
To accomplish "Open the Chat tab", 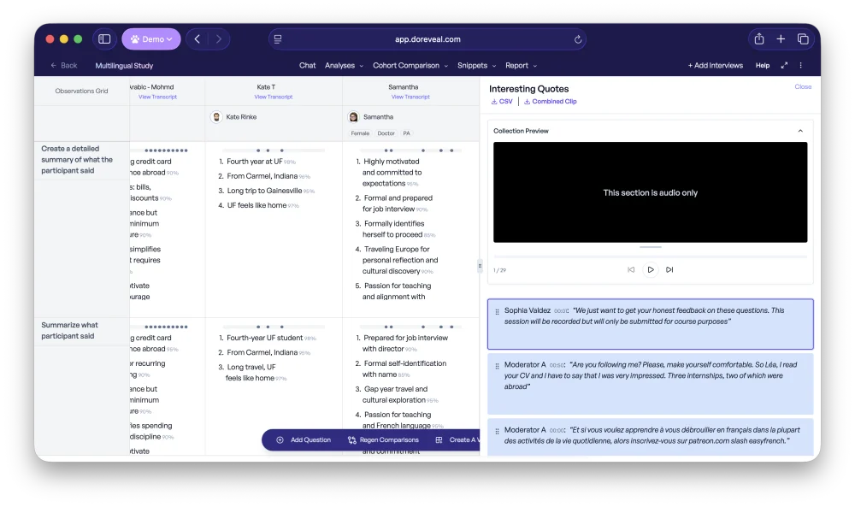I will tap(307, 66).
